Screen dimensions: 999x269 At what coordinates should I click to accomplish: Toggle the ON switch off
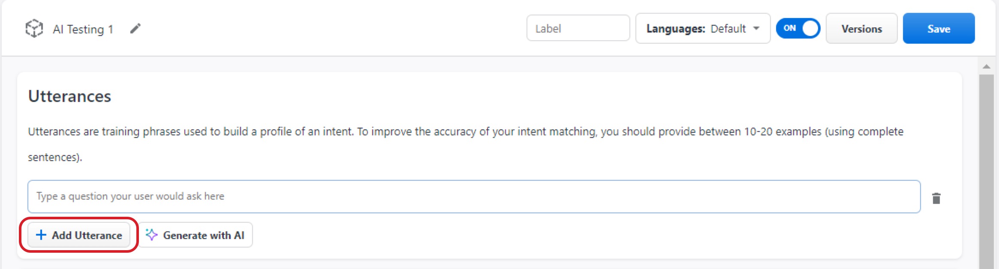click(797, 29)
